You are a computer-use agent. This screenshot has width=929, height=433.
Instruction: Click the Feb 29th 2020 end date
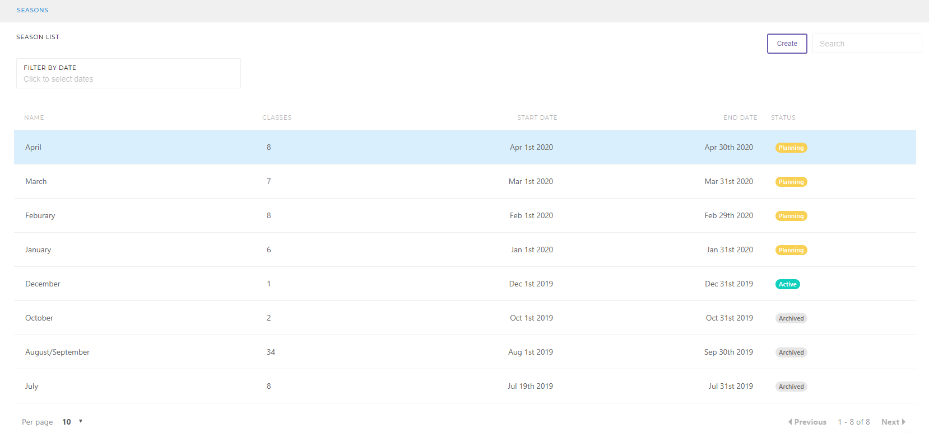coord(729,215)
